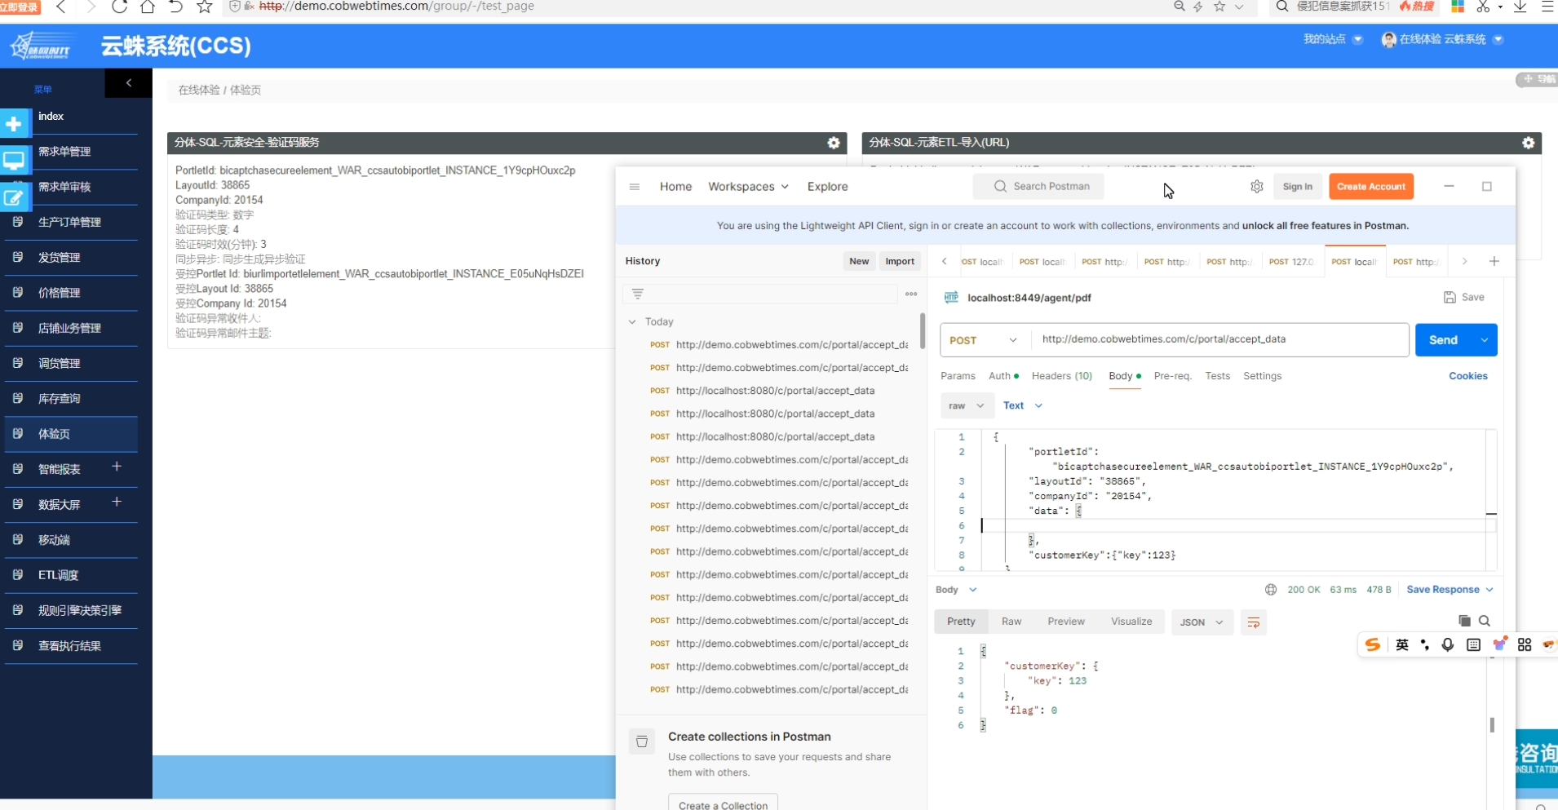Click the history filter icon
1558x810 pixels.
pos(638,294)
